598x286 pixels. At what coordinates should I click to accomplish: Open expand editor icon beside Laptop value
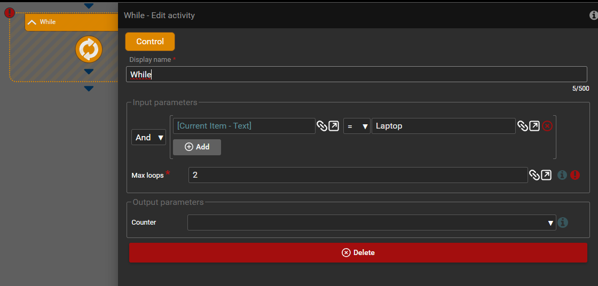(534, 126)
